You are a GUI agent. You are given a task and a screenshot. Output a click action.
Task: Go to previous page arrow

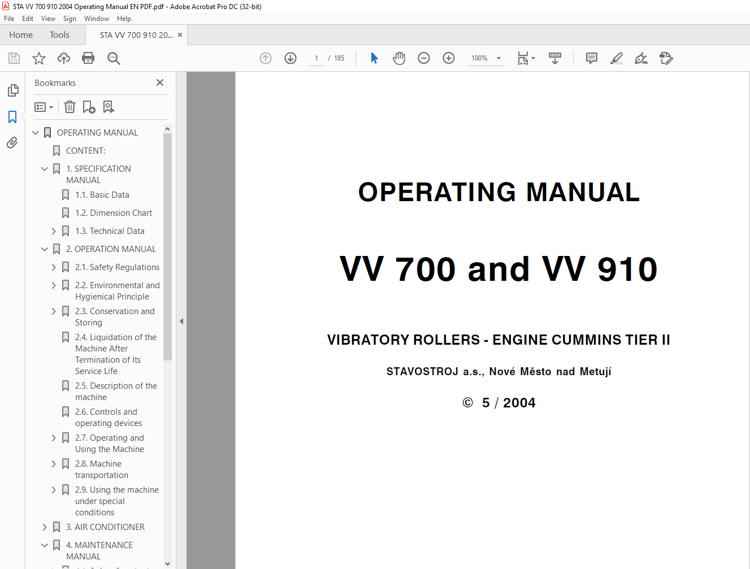pyautogui.click(x=266, y=58)
